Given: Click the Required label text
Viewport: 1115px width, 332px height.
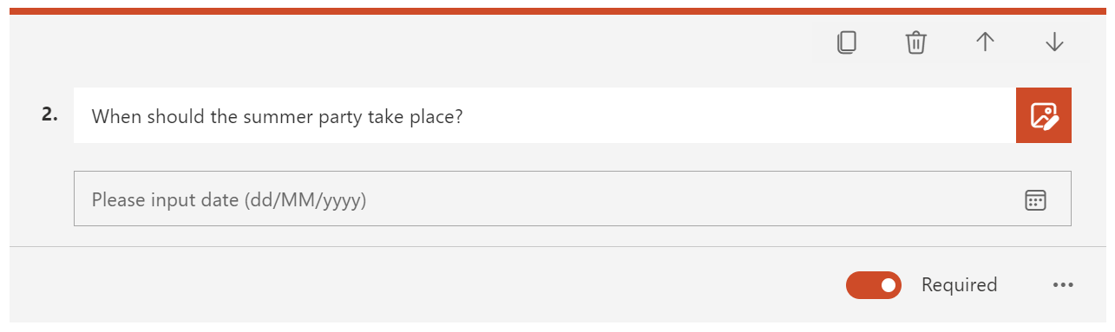Looking at the screenshot, I should [959, 285].
